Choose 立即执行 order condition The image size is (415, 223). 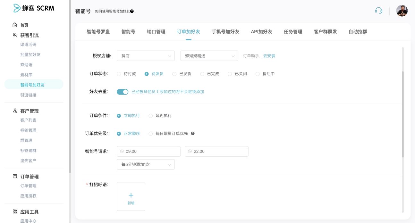[x=128, y=116]
